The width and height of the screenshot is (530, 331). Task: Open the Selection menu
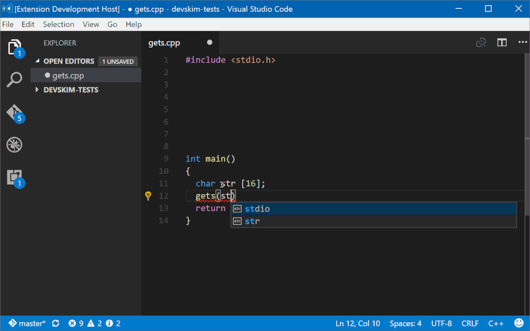point(58,24)
